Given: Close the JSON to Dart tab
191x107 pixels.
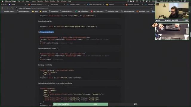Looking at the screenshot, I should pyautogui.click(x=64, y=5).
